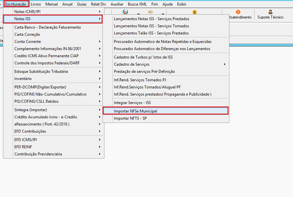Screen dimensions: 293x197
Task: Select Lançamentos Talão ISS - Serviços Prestados
Action: point(166,33)
